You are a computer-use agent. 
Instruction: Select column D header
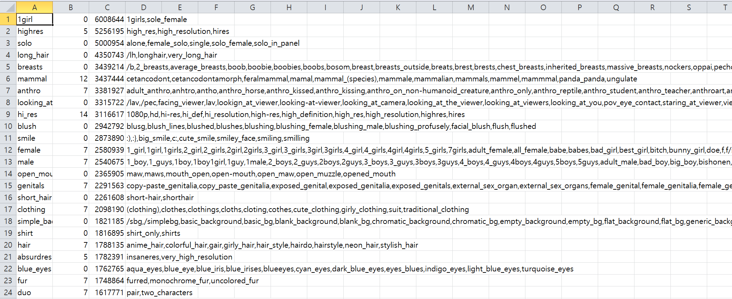click(143, 7)
